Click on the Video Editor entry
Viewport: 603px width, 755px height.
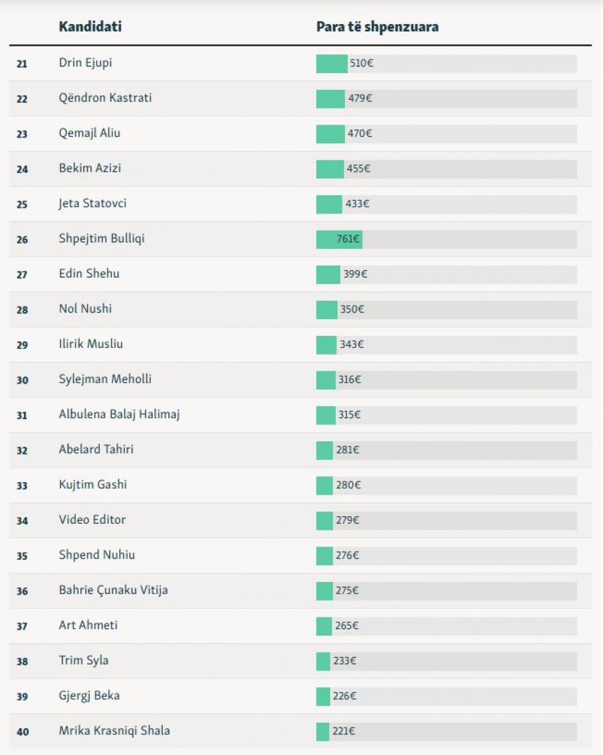coord(92,520)
